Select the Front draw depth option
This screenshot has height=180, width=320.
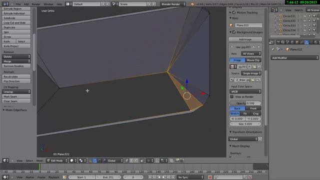pyautogui.click(x=253, y=108)
